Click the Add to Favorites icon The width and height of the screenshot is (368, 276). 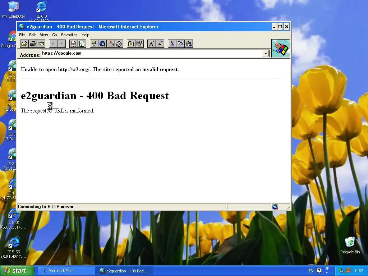point(139,44)
